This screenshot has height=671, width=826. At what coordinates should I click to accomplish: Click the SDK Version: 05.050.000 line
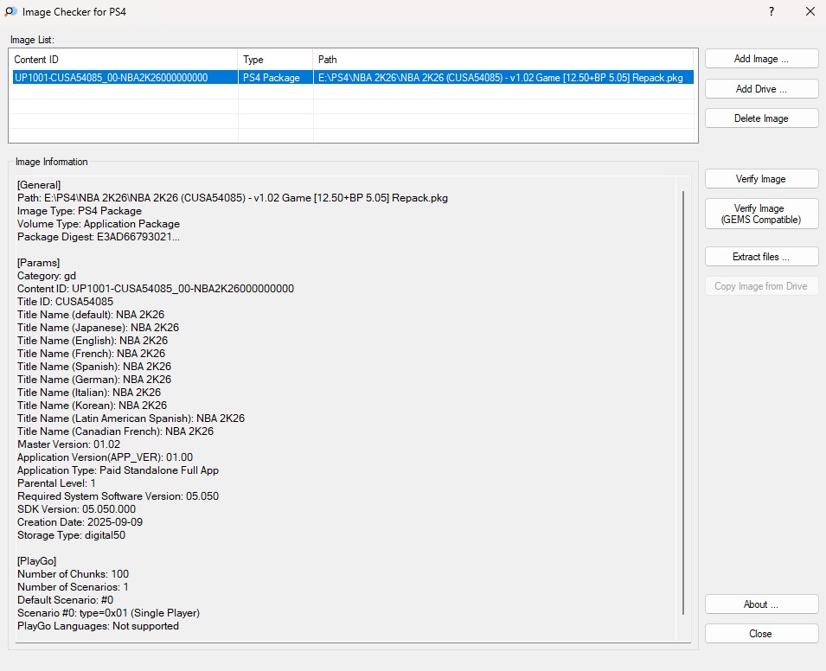click(x=76, y=509)
